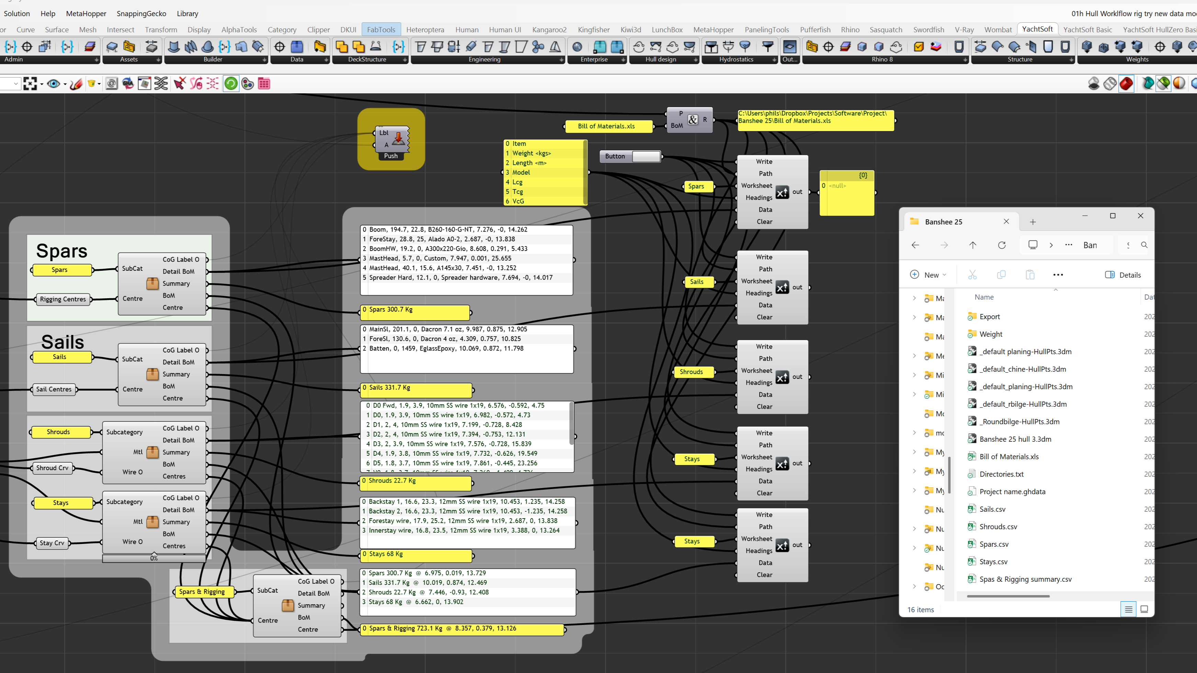This screenshot has height=673, width=1197.
Task: Click the green circular recompute icon
Action: (x=230, y=84)
